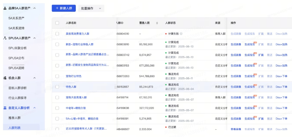Open SPU5A流转 in the sidebar
Image resolution: width=292 pixels, height=137 pixels.
(x=16, y=68)
